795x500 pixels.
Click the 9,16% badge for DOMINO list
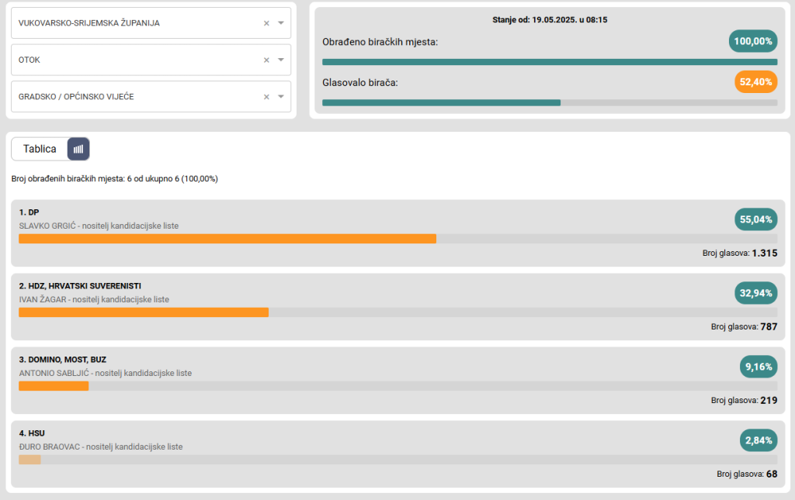point(759,367)
